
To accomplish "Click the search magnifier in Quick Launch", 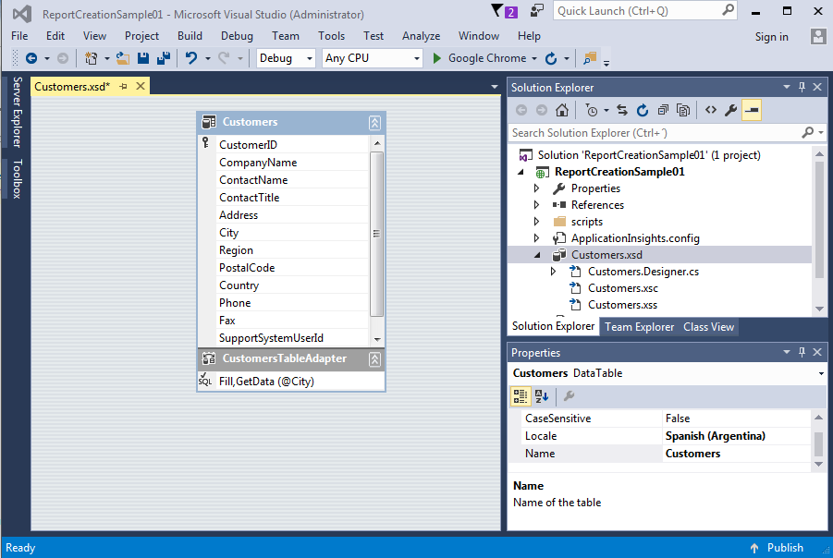I will tap(729, 10).
